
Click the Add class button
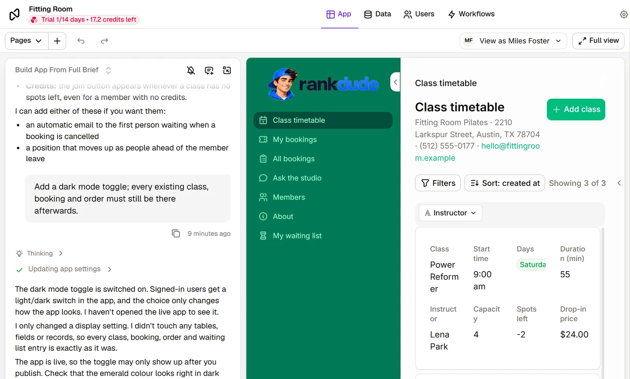click(x=576, y=110)
